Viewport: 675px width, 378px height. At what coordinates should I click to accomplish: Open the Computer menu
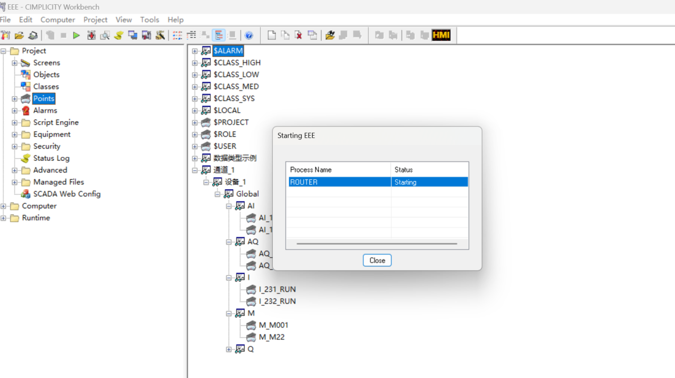pyautogui.click(x=58, y=20)
